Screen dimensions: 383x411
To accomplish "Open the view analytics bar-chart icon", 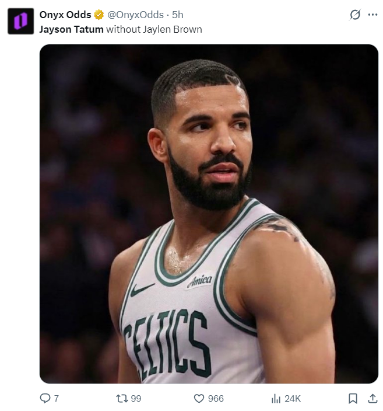I will (276, 398).
